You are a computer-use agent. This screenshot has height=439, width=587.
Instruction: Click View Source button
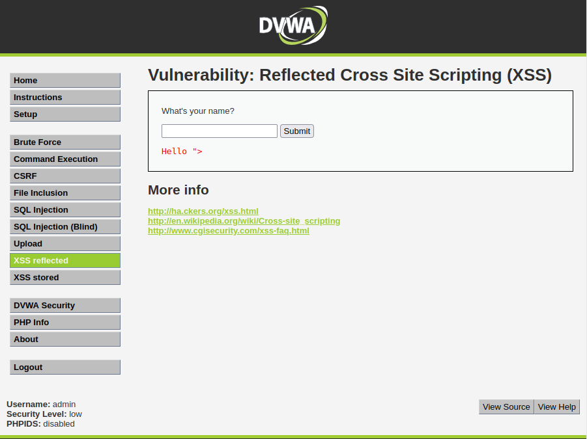tap(506, 407)
